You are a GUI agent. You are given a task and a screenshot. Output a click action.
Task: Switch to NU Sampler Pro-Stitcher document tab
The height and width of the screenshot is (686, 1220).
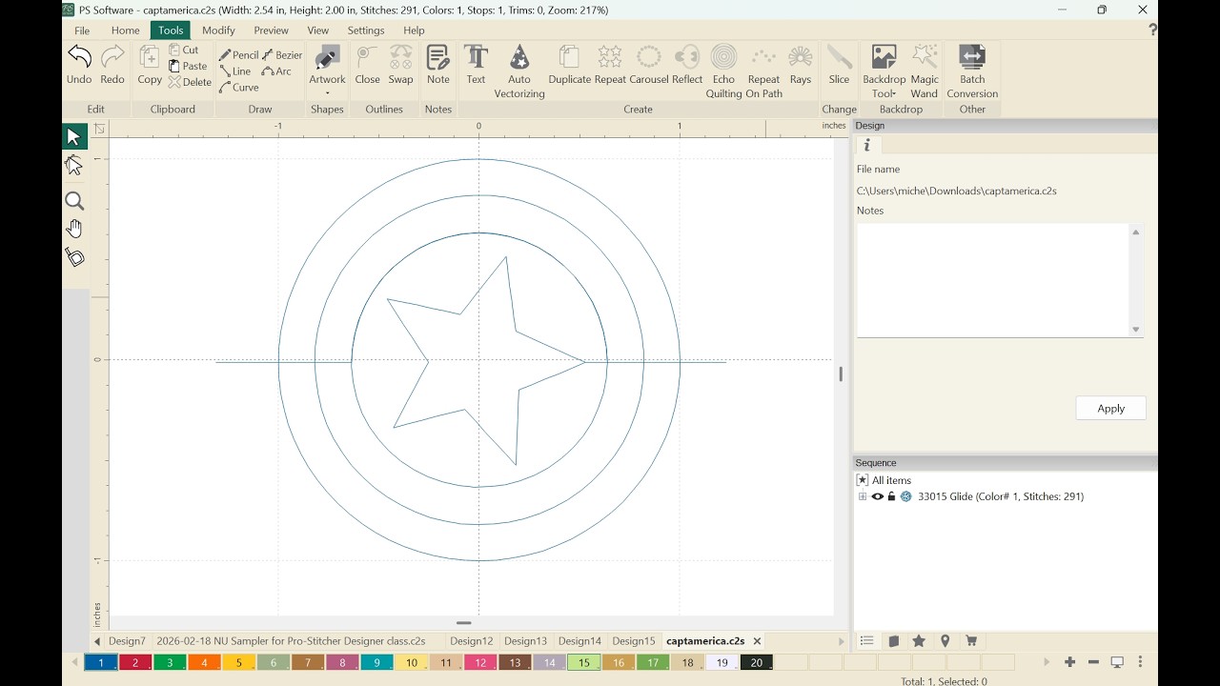291,641
